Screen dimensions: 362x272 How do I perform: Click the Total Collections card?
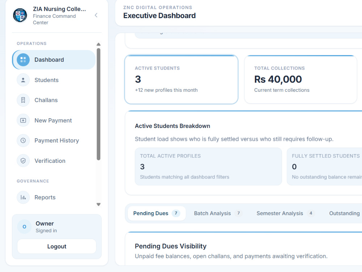(x=300, y=79)
